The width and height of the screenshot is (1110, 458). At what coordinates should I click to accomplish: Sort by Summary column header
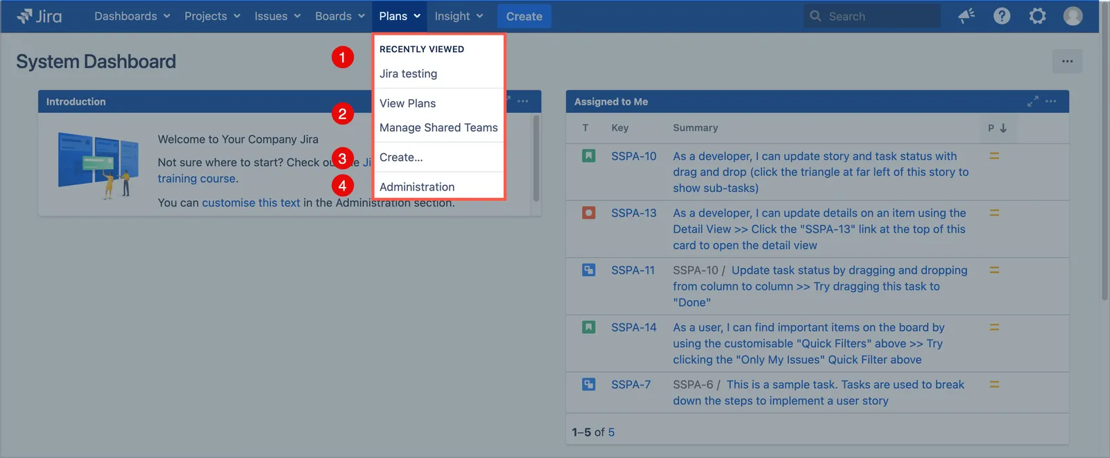(x=695, y=128)
